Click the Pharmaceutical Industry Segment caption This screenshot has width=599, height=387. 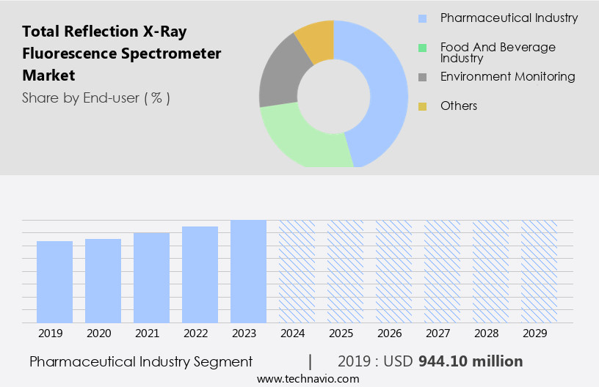(141, 361)
